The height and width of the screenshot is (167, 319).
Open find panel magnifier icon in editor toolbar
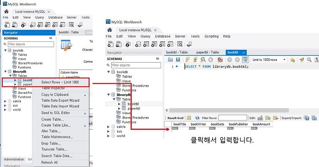pyautogui.click(x=309, y=59)
